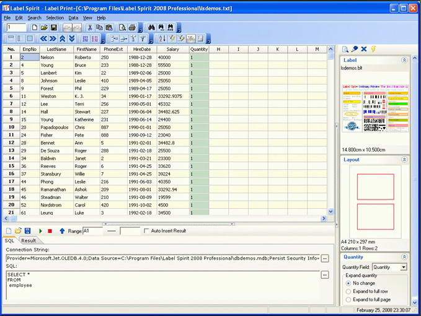The height and width of the screenshot is (316, 421).
Task: Click row number 12 header
Action: (x=11, y=143)
